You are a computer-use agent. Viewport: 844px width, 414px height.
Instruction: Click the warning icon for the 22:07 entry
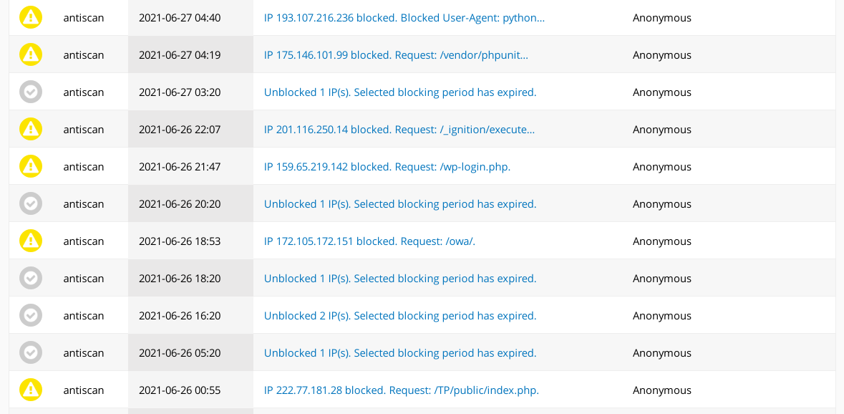(31, 129)
